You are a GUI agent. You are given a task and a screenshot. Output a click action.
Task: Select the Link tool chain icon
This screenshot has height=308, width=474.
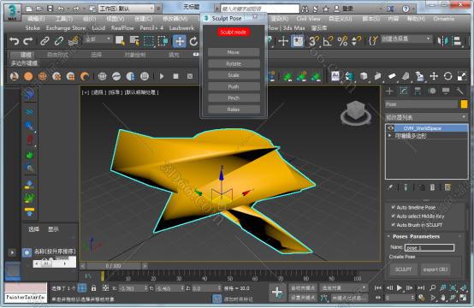click(44, 41)
